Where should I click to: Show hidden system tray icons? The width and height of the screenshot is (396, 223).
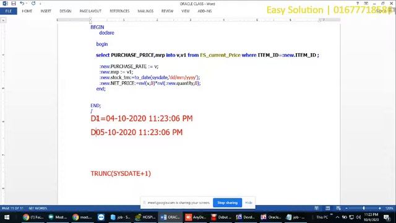(337, 217)
